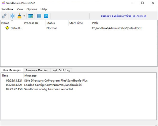Open the global settings gears icon
This screenshot has height=126, width=158.
4,16
